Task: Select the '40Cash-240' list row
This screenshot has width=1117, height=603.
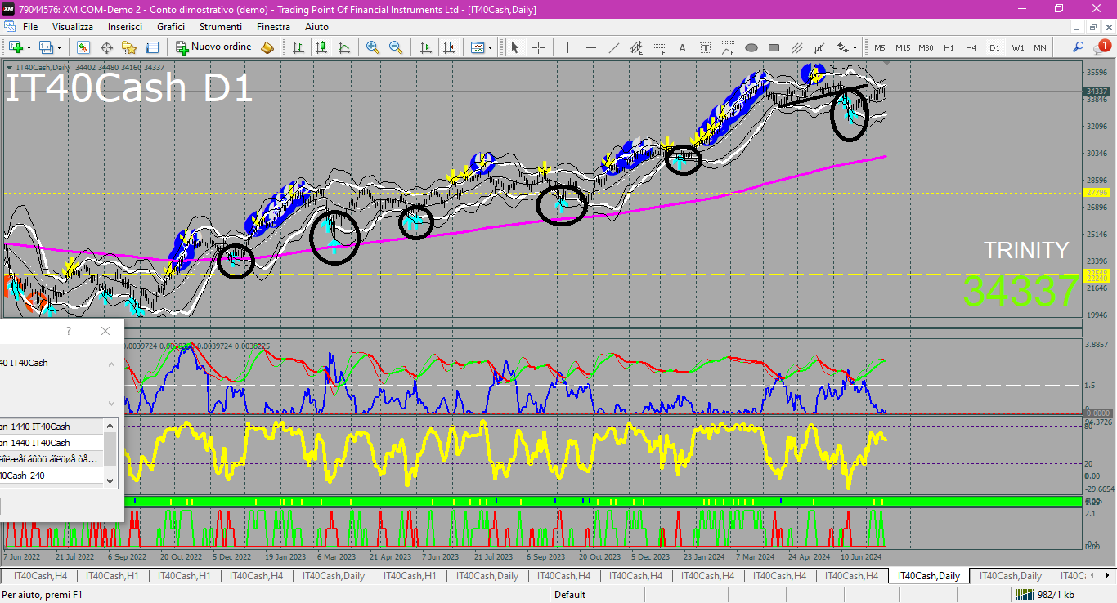Action: (52, 476)
